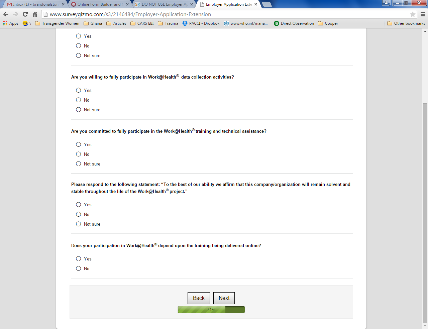Reload the page with refresh icon

pos(25,14)
